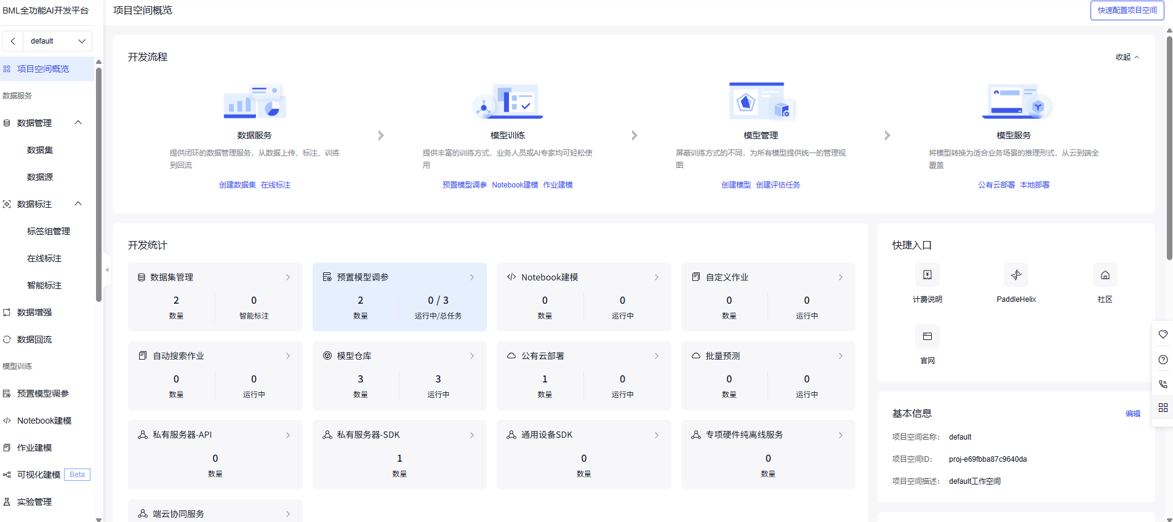
Task: Click the 模型管理 workflow illustration
Action: (761, 101)
